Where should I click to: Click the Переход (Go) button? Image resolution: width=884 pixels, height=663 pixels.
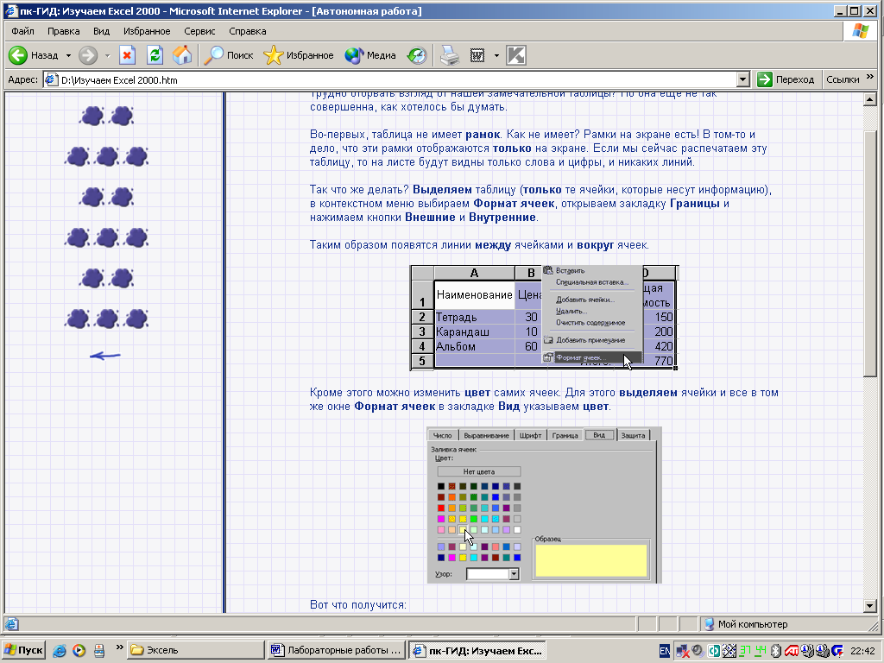786,79
